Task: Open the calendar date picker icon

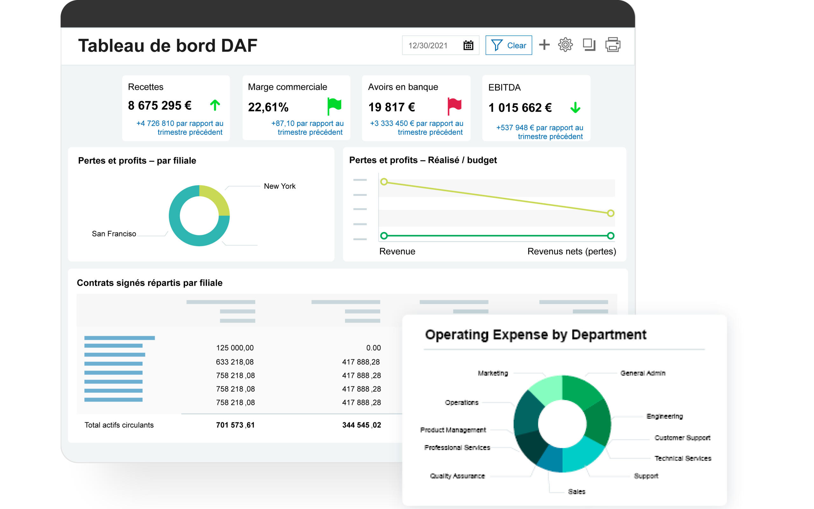Action: coord(468,45)
